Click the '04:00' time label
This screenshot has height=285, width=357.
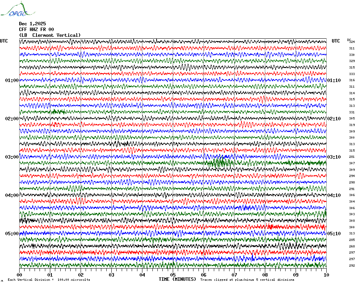coord(12,195)
